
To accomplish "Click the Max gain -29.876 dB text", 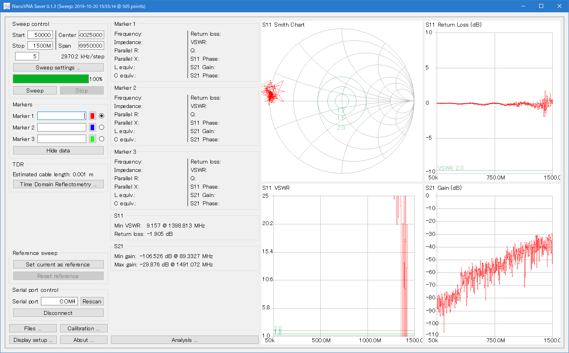I will (x=164, y=264).
